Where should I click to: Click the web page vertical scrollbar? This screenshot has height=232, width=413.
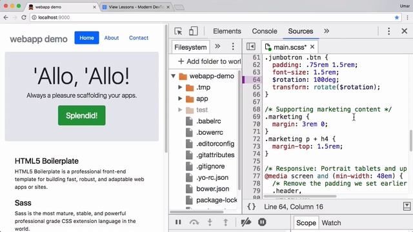(166, 89)
